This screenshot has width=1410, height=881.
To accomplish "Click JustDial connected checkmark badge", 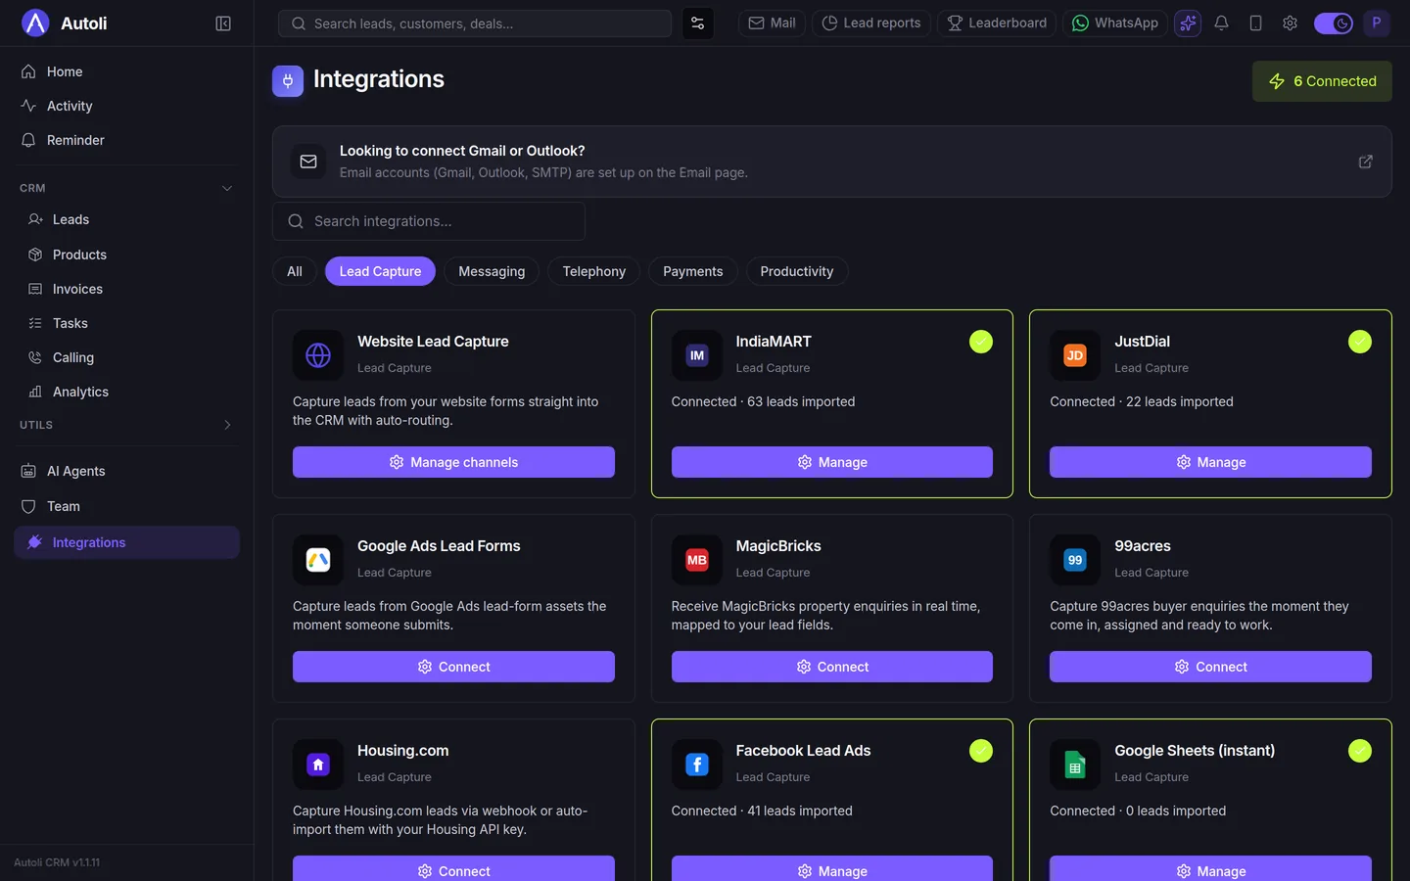I will (x=1360, y=342).
